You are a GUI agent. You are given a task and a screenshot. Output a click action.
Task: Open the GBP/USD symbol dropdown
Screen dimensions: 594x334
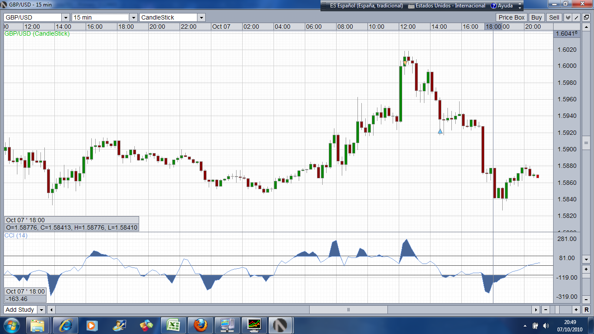[66, 17]
